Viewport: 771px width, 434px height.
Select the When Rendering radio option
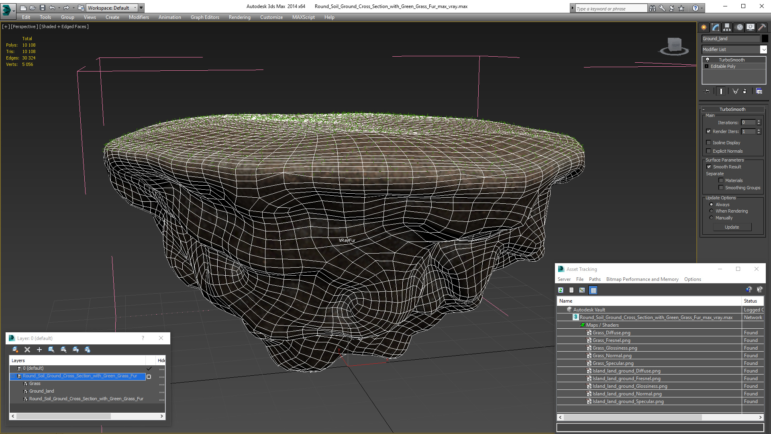pyautogui.click(x=712, y=211)
